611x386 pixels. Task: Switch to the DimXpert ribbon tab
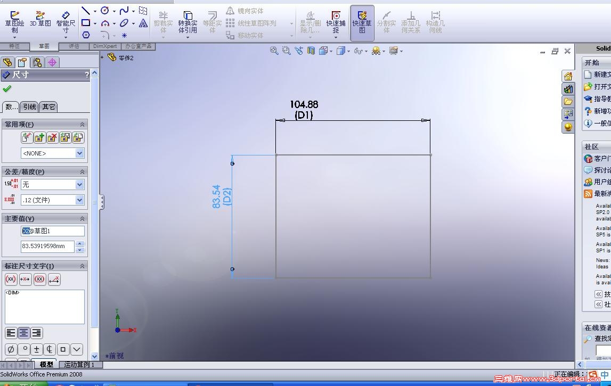tap(105, 46)
